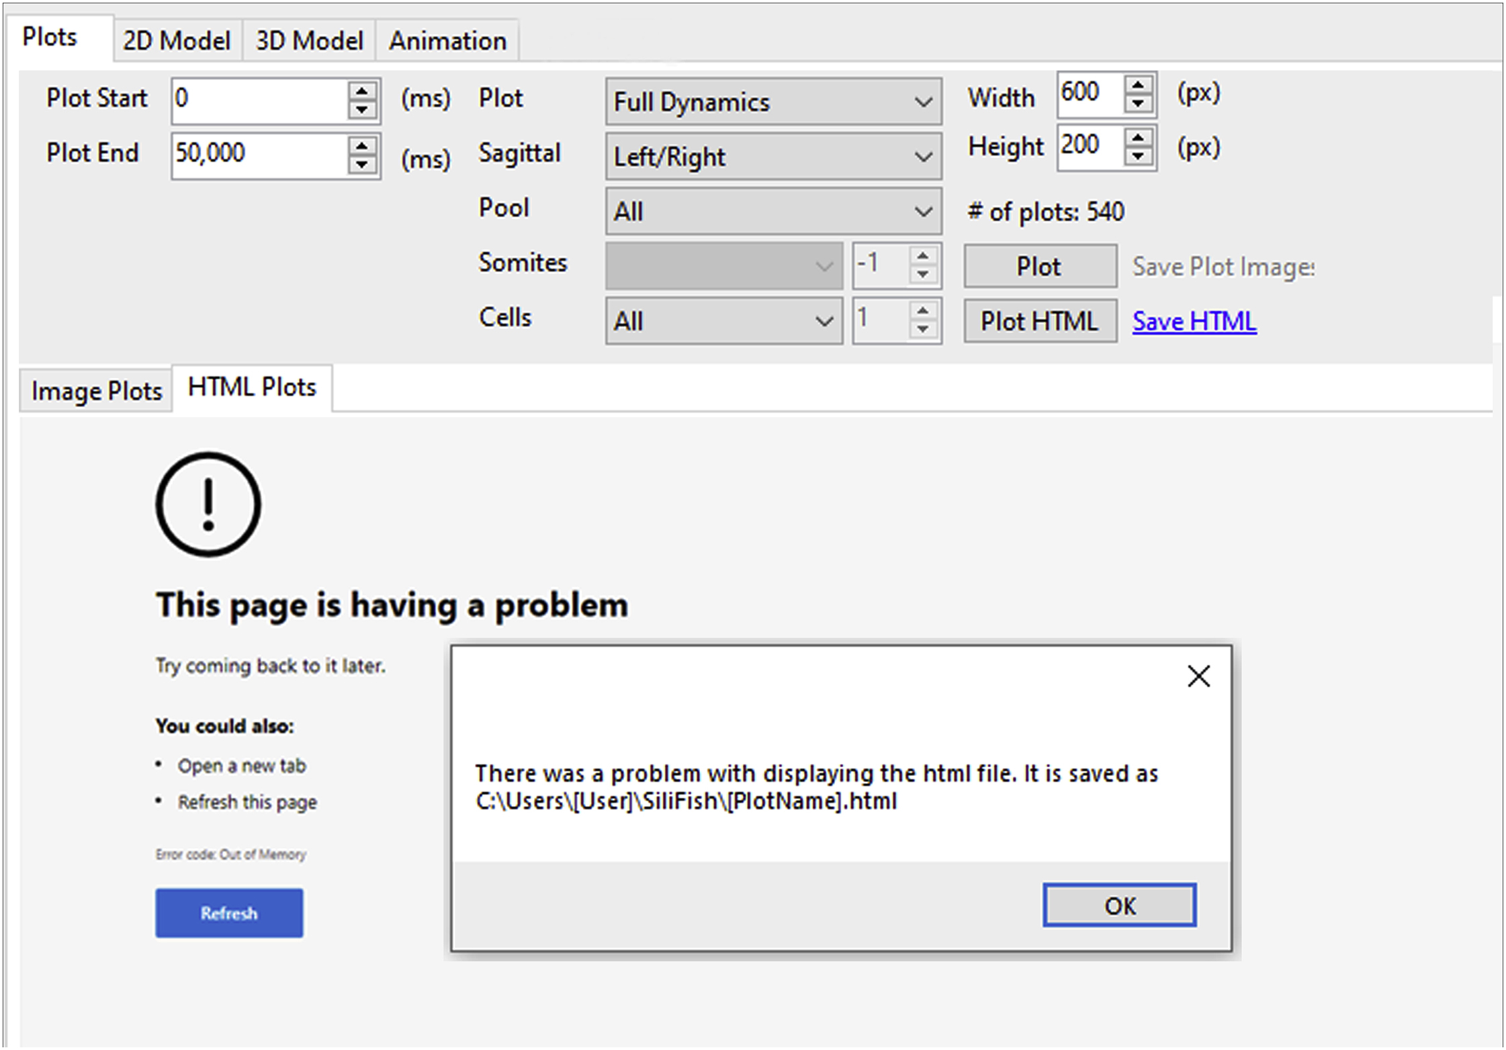1506x1050 pixels.
Task: Switch to the 2D Model tab
Action: coord(177,40)
